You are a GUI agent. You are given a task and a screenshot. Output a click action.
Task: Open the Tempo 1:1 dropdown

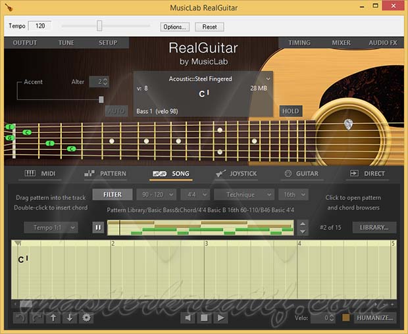[51, 227]
